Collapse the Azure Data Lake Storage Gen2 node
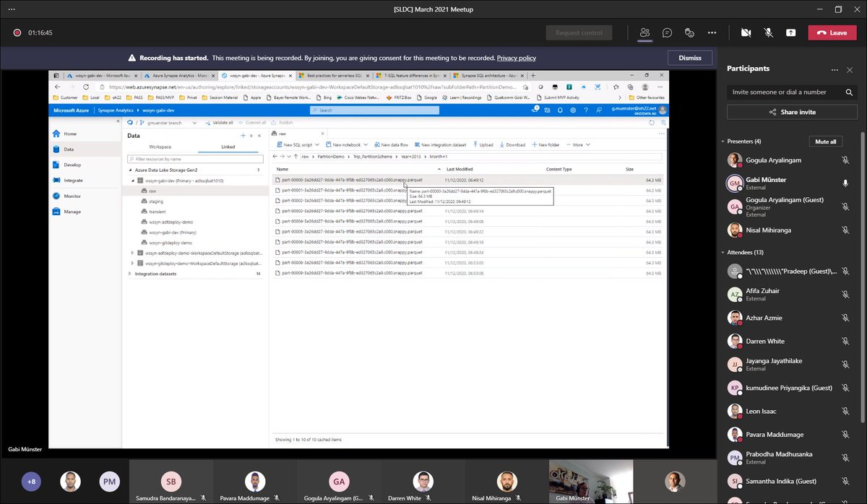Viewport: 867px width, 504px height. click(130, 170)
